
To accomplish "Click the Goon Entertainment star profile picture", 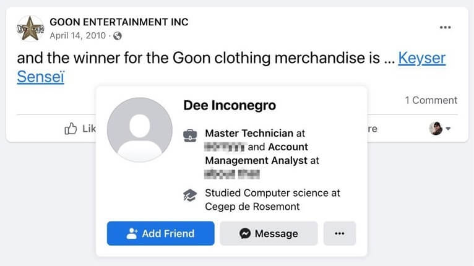I will point(30,28).
